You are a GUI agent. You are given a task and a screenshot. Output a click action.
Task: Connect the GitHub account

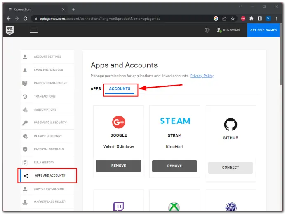coord(230,167)
